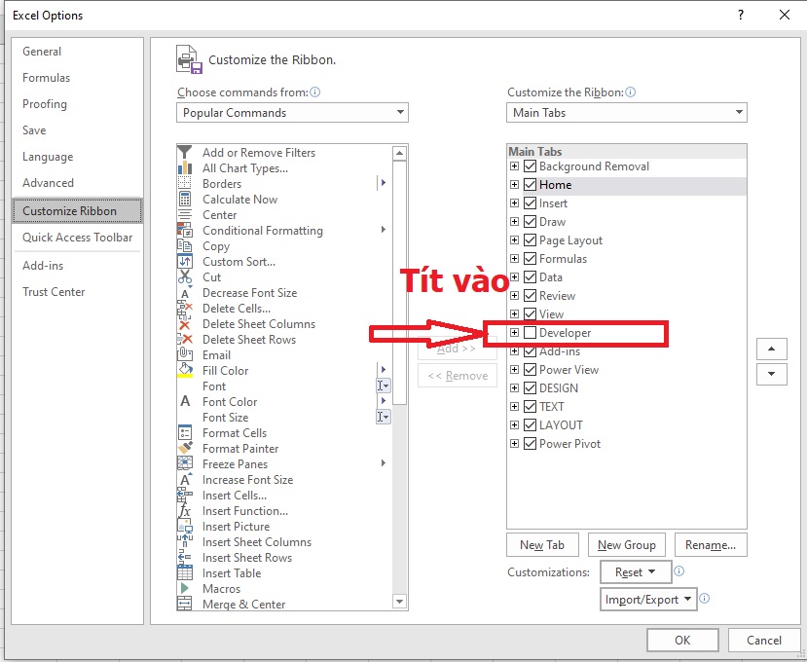Uncheck the Home tab checkbox
The width and height of the screenshot is (807, 662).
tap(531, 184)
